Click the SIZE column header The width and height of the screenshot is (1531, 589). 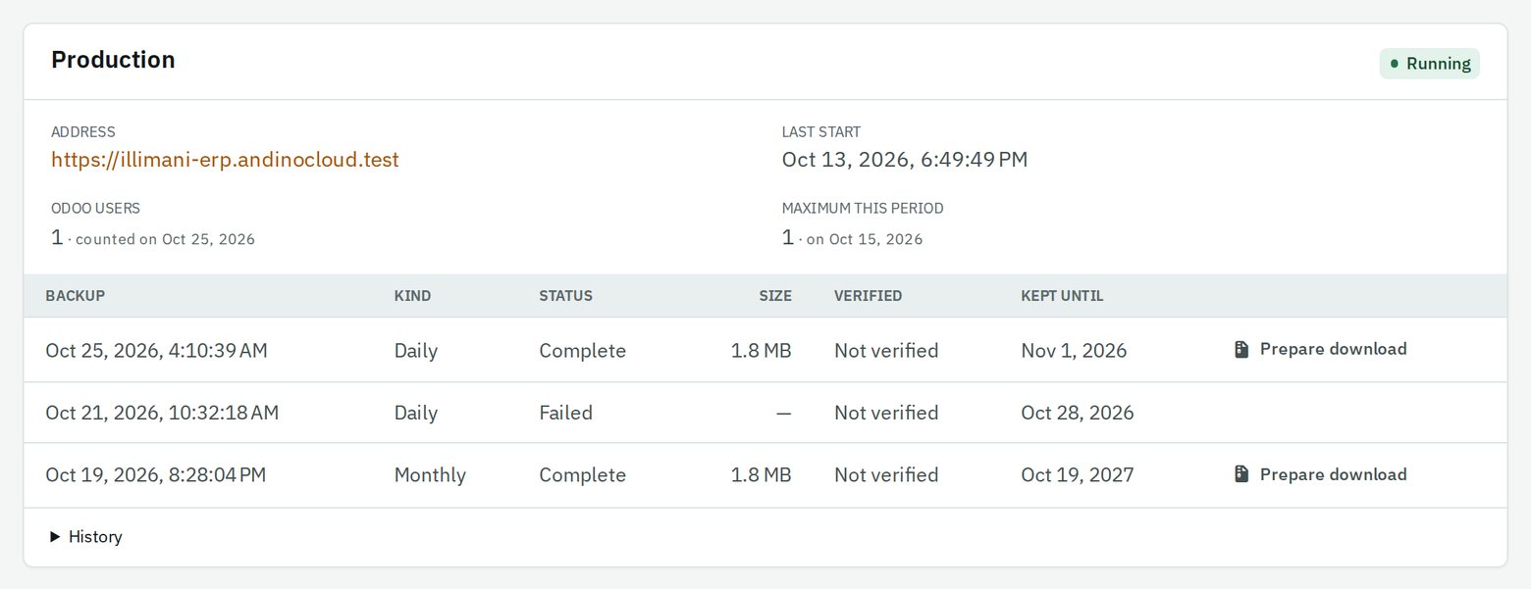[774, 295]
